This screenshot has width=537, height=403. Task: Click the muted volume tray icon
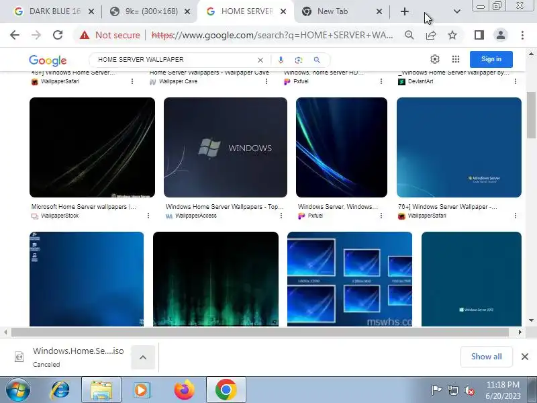pos(469,390)
